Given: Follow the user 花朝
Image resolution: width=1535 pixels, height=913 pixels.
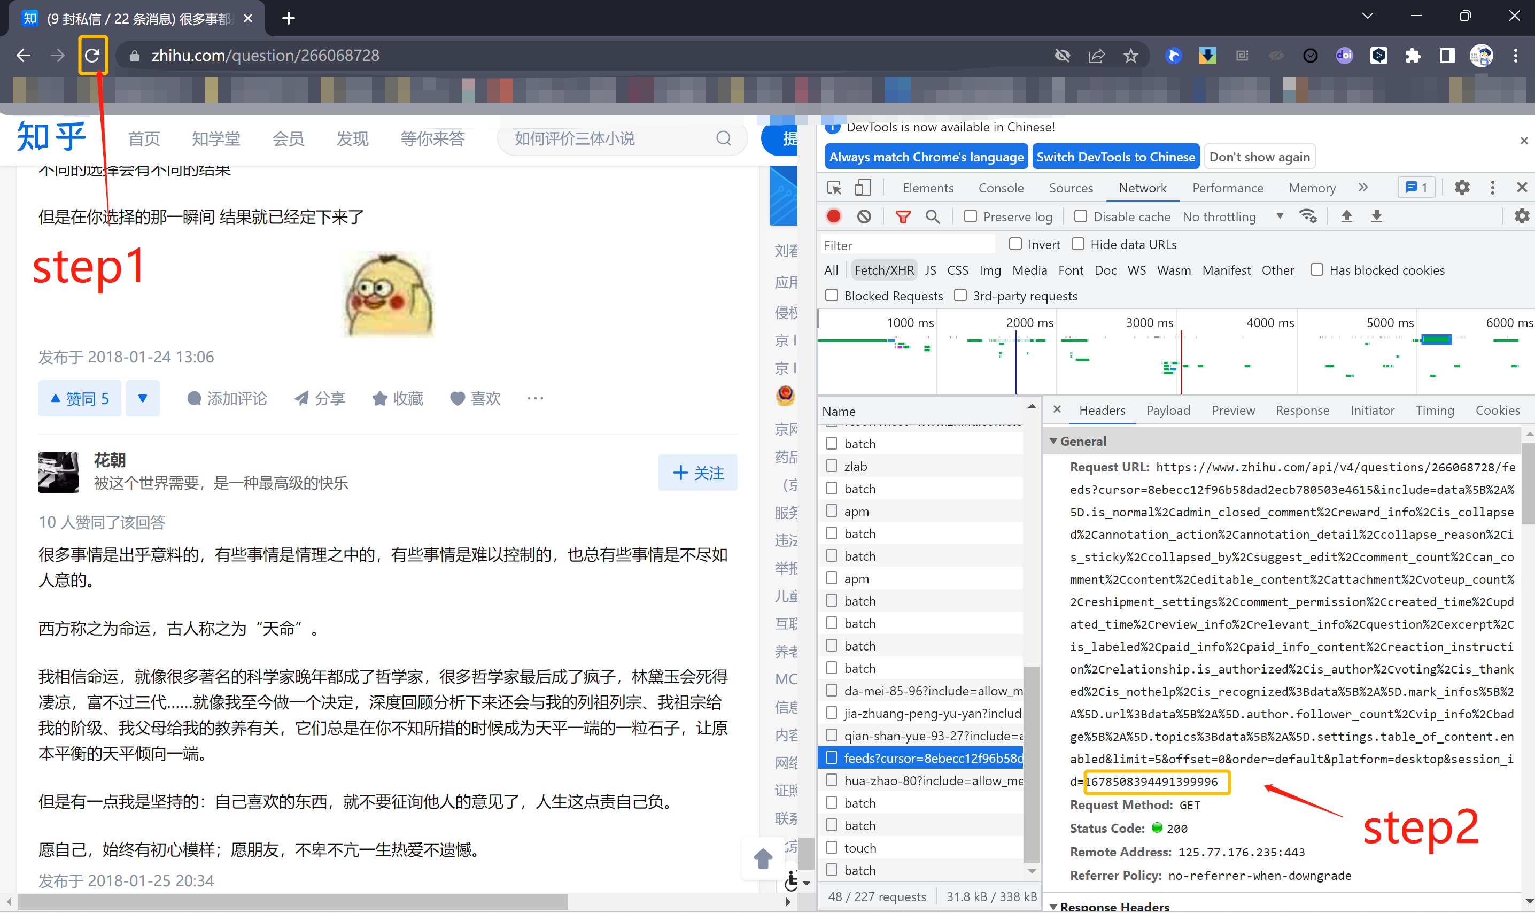Looking at the screenshot, I should (697, 473).
